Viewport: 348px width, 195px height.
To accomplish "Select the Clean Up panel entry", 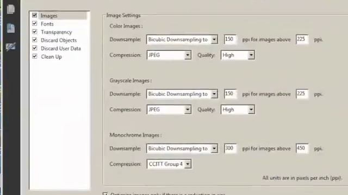I will [x=51, y=56].
